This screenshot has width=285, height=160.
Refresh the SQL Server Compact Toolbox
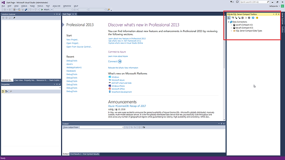pos(229,18)
